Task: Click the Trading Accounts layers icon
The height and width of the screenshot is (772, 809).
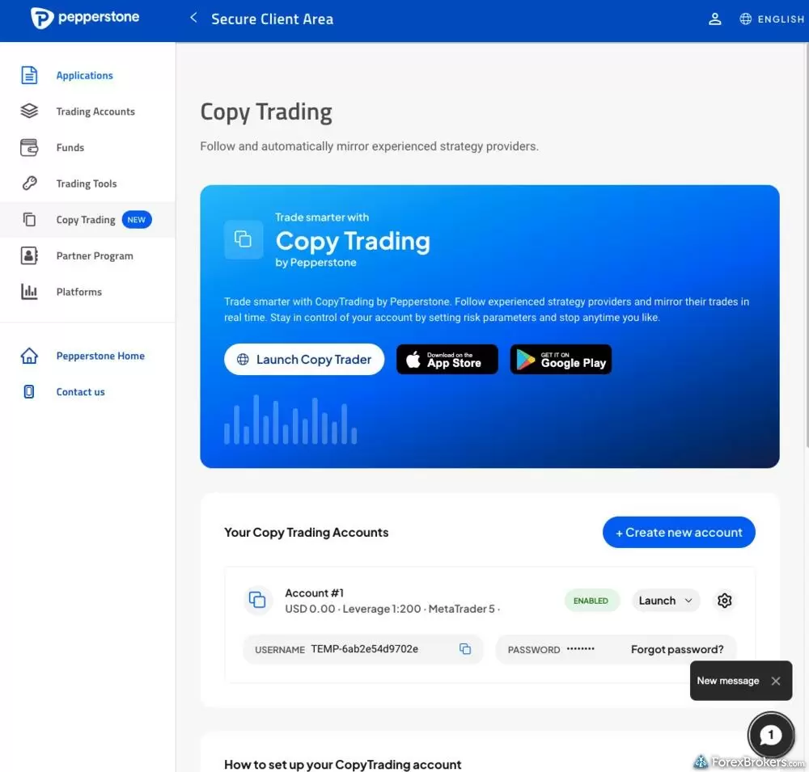Action: click(29, 111)
